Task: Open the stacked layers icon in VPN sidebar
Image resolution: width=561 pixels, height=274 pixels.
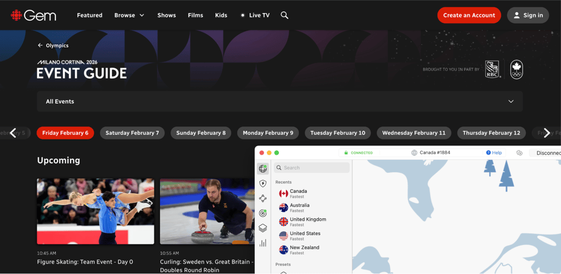Action: pyautogui.click(x=263, y=228)
